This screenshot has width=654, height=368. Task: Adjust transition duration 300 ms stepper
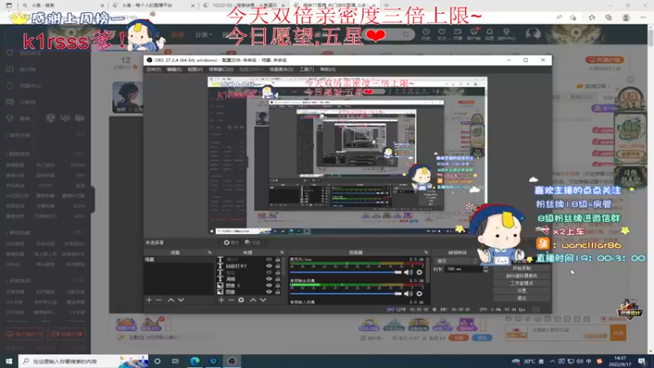[x=486, y=270]
